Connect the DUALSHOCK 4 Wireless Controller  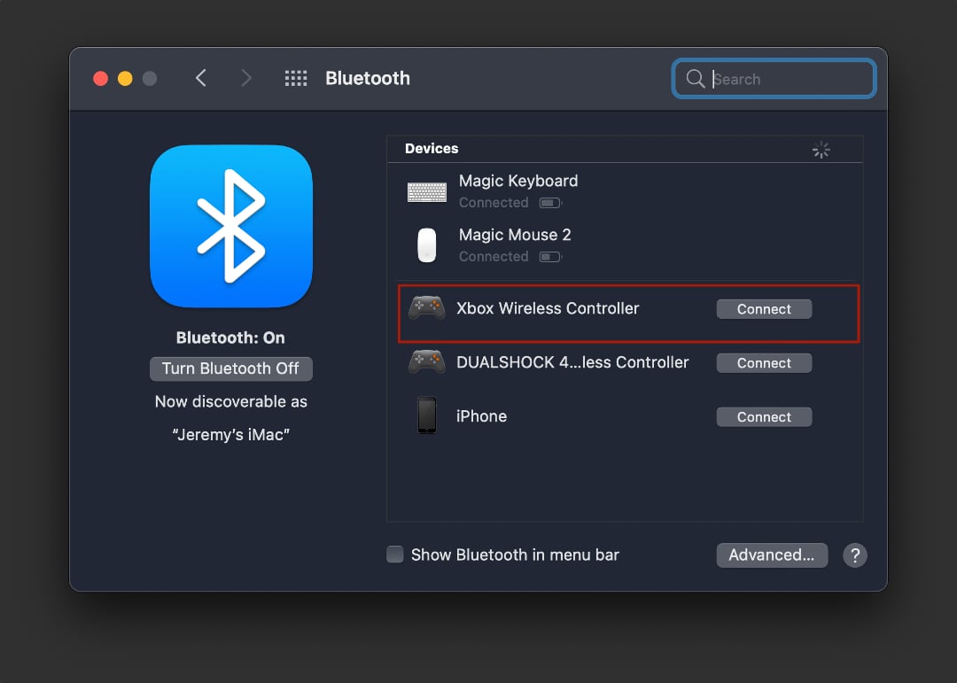(x=764, y=362)
